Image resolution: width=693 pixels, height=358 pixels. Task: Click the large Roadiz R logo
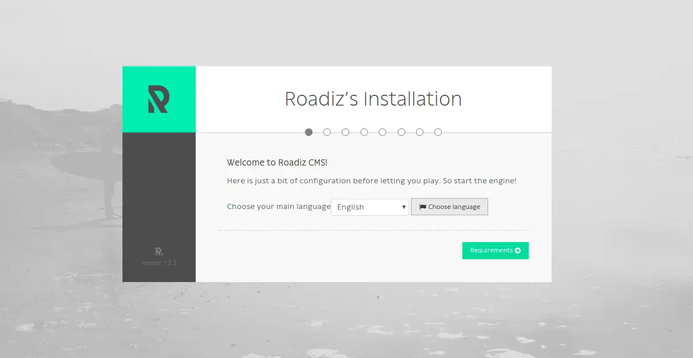pyautogui.click(x=159, y=99)
